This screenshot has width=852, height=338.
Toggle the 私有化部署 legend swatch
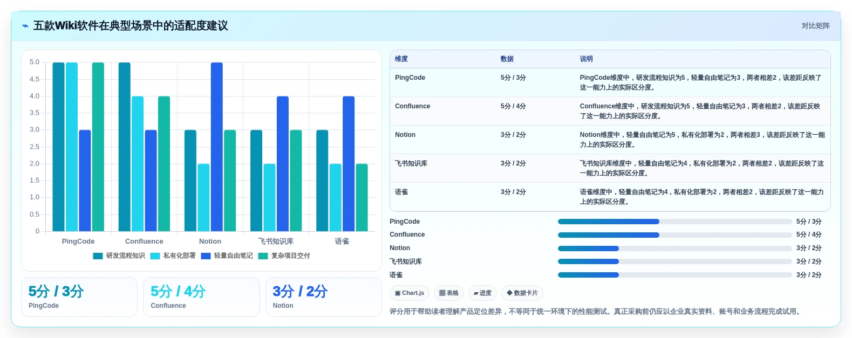pos(155,256)
